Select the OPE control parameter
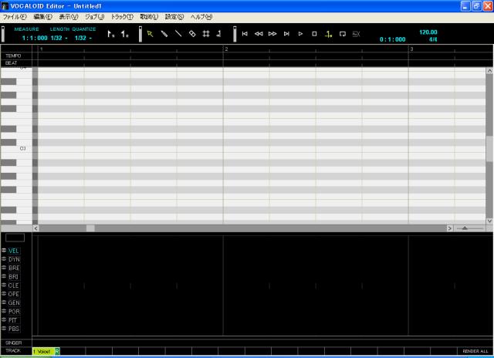Viewport: 494px width, 358px height. [x=14, y=294]
